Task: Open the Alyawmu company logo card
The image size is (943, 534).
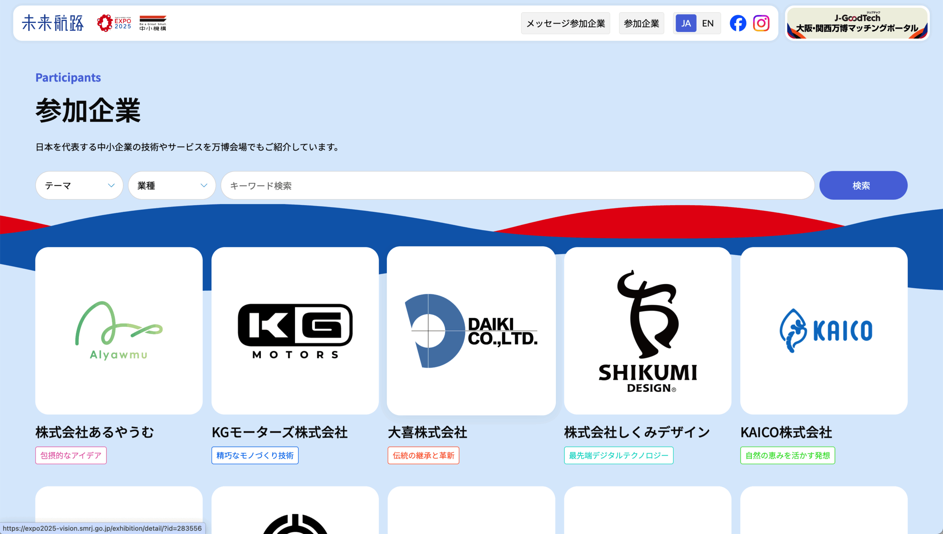Action: point(119,331)
